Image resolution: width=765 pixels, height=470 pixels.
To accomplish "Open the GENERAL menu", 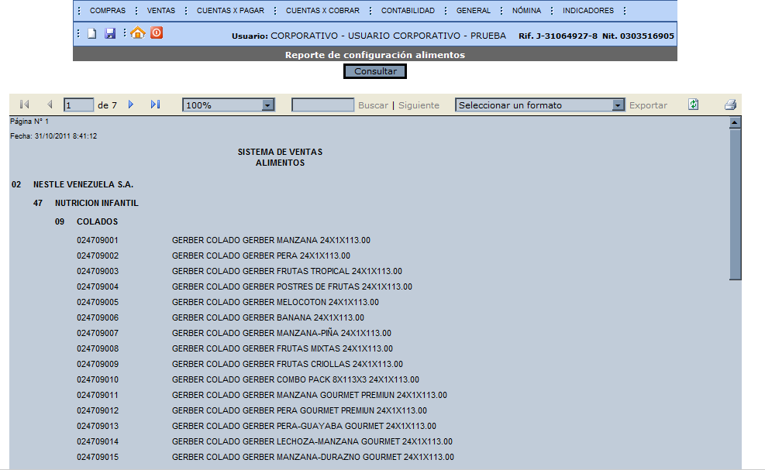I will [x=474, y=11].
